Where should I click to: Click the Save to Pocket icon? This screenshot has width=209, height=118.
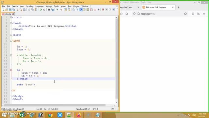tap(193, 14)
